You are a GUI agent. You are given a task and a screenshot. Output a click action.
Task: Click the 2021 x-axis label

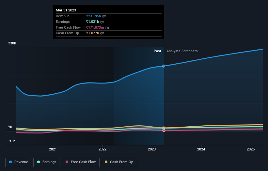pos(53,149)
